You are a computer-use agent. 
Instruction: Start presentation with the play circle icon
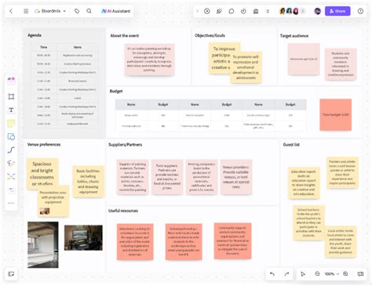[x=207, y=11]
